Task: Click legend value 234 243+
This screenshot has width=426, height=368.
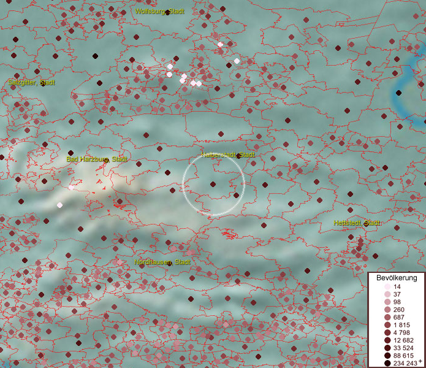Action: tap(408, 363)
